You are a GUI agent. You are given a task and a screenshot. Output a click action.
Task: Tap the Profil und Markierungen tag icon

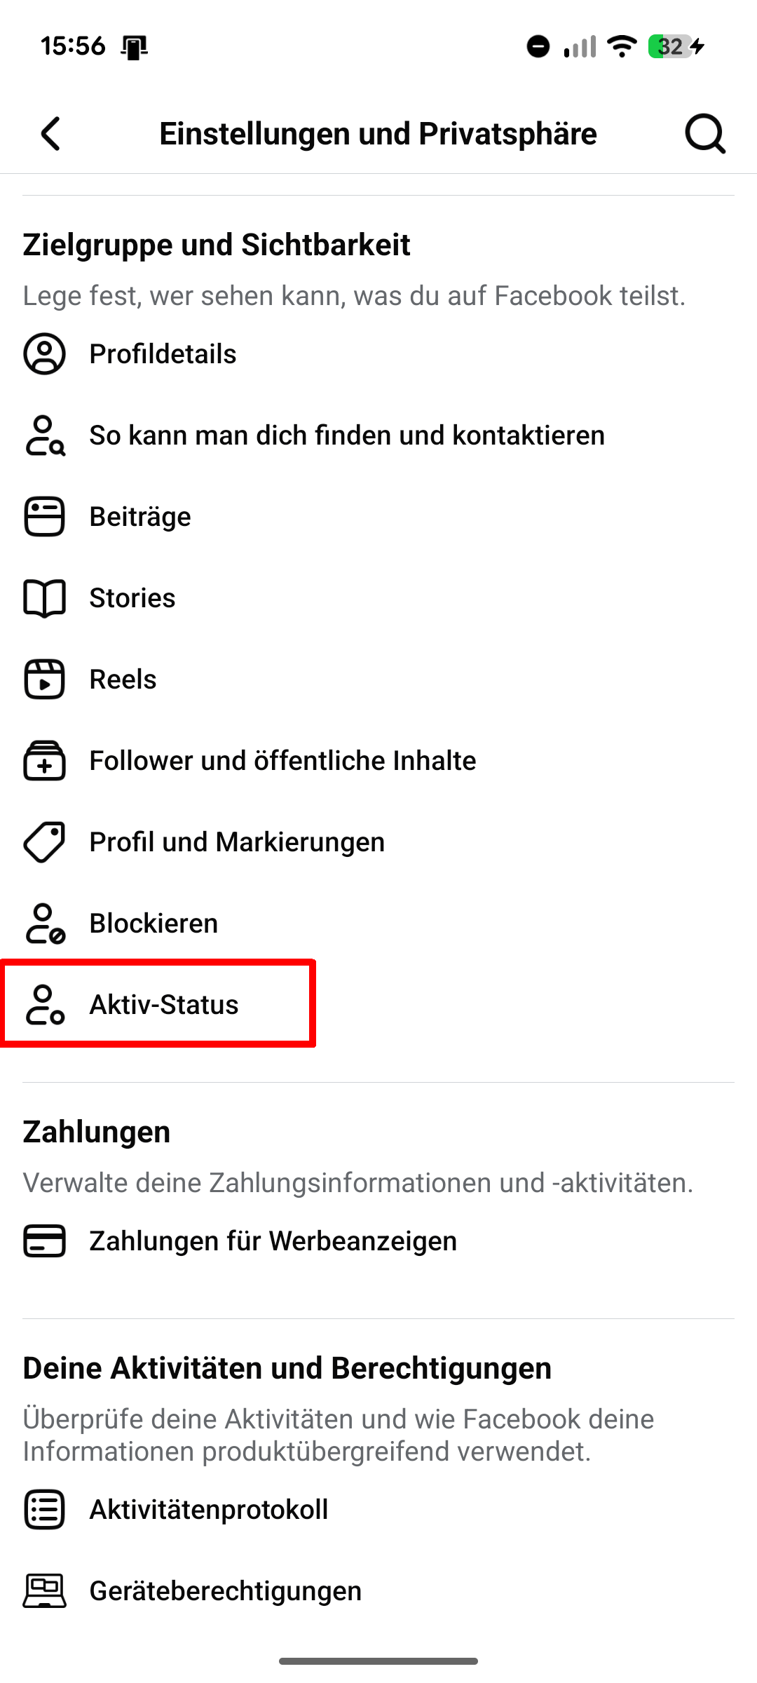[x=45, y=841]
